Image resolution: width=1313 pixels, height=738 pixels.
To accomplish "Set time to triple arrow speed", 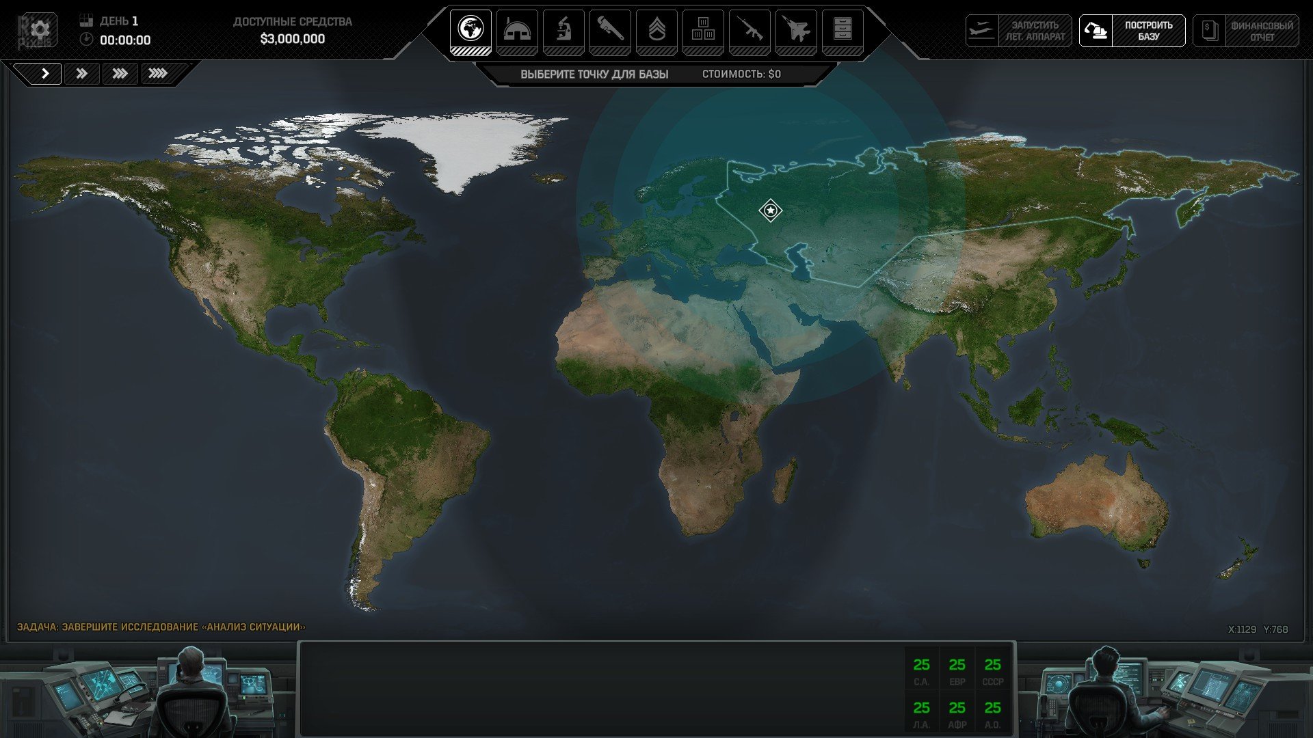I will (x=120, y=73).
